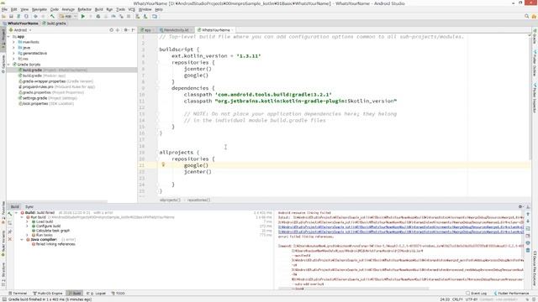Click the WhatsYourName breadcrumb in navigation bar

(20, 23)
